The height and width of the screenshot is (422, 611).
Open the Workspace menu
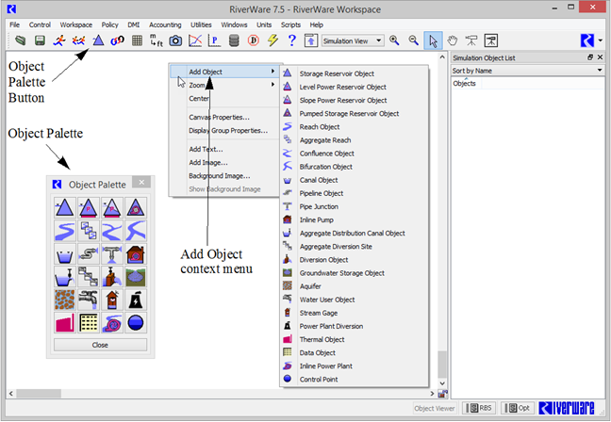click(x=75, y=24)
